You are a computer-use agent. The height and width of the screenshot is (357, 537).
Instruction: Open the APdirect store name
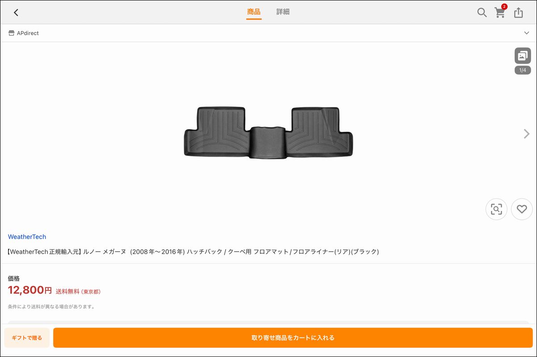[x=28, y=33]
